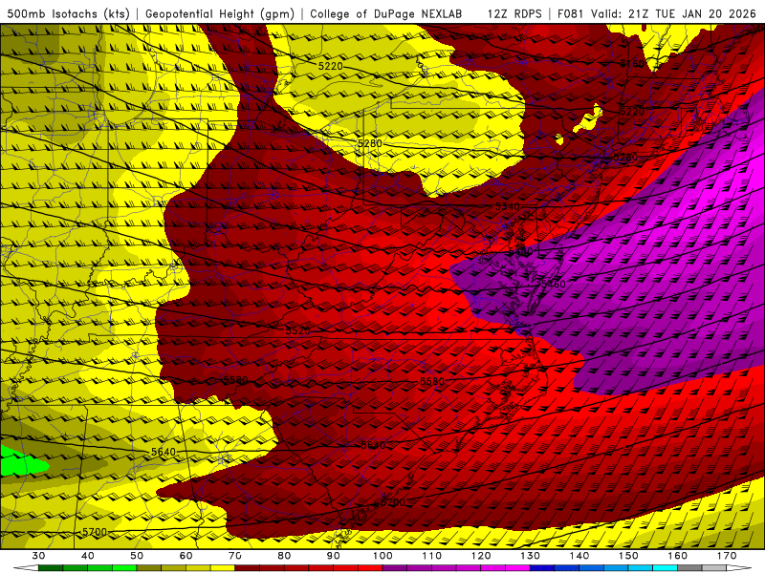Click the 5700 contour label in yellow area
Viewport: 765px width, 573px height.
pyautogui.click(x=94, y=532)
